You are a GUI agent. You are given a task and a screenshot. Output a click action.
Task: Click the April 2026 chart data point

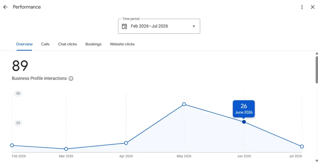tap(126, 143)
